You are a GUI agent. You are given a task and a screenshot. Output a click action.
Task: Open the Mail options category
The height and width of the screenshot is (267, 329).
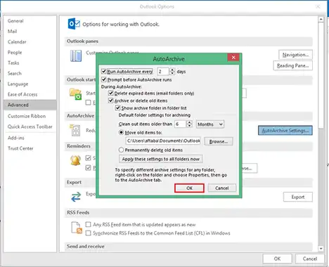[x=12, y=32]
